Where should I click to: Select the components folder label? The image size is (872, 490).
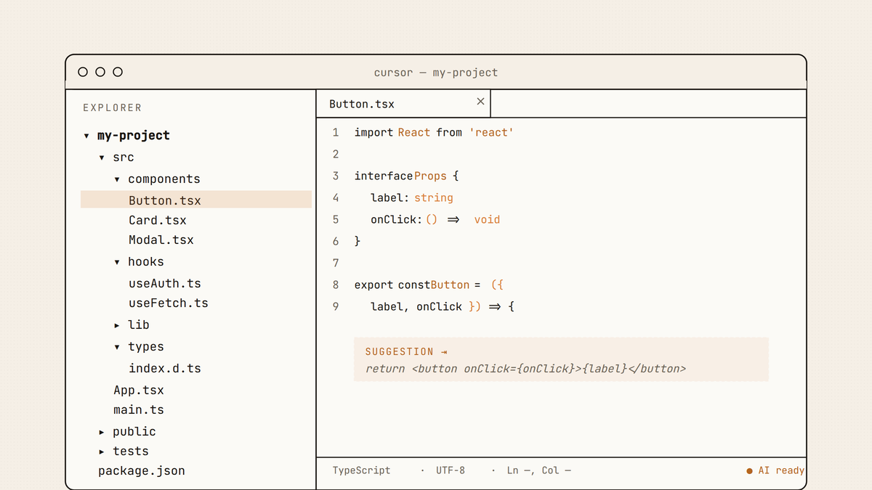(164, 179)
